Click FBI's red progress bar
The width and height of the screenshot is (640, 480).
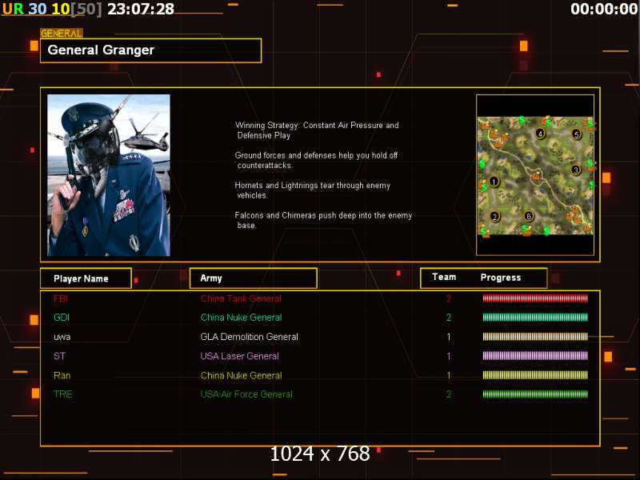(x=535, y=298)
